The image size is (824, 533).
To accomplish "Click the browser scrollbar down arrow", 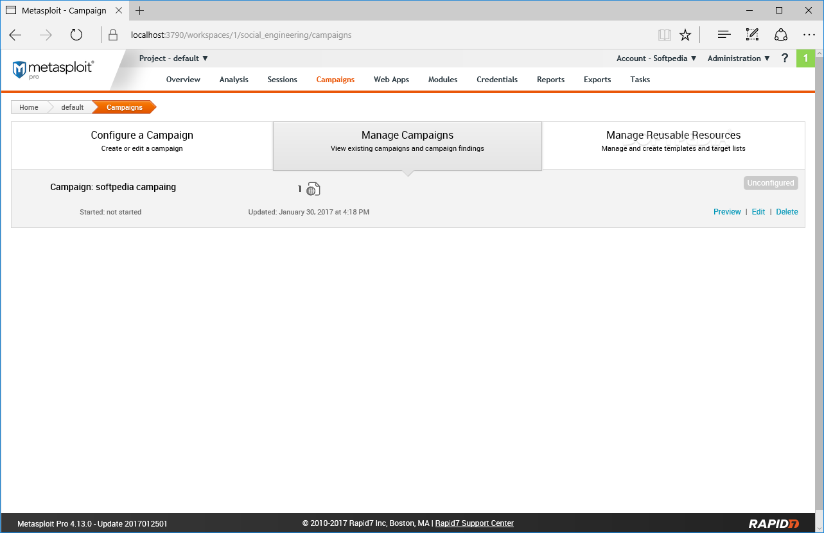I will coord(820,527).
